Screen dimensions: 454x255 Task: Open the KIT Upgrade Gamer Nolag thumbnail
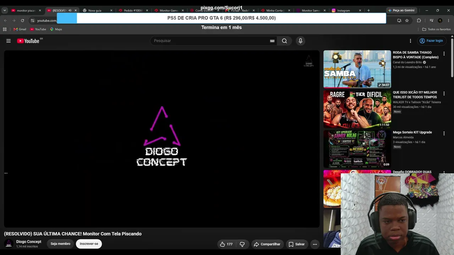357,149
